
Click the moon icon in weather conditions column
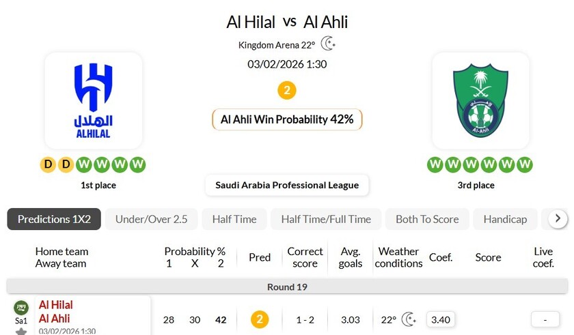tap(409, 319)
